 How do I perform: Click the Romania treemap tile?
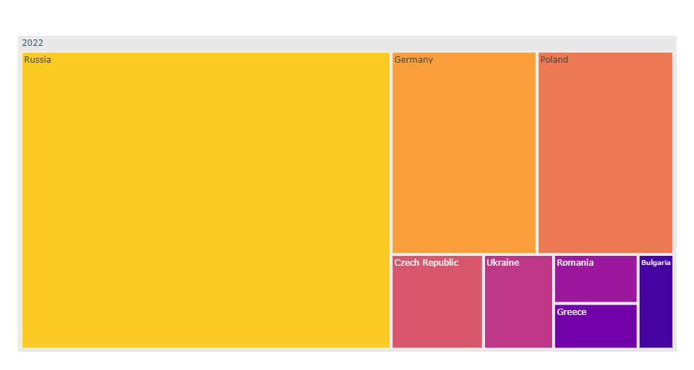(x=596, y=279)
